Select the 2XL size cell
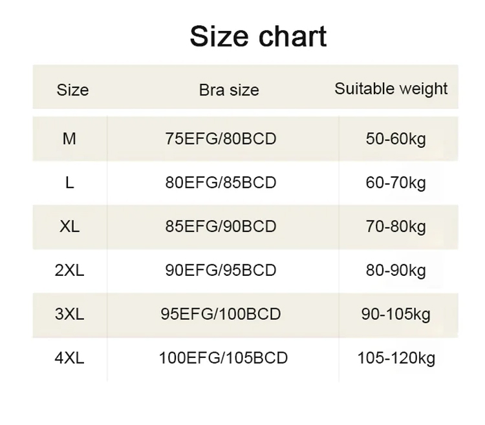The height and width of the screenshot is (425, 485). click(69, 270)
